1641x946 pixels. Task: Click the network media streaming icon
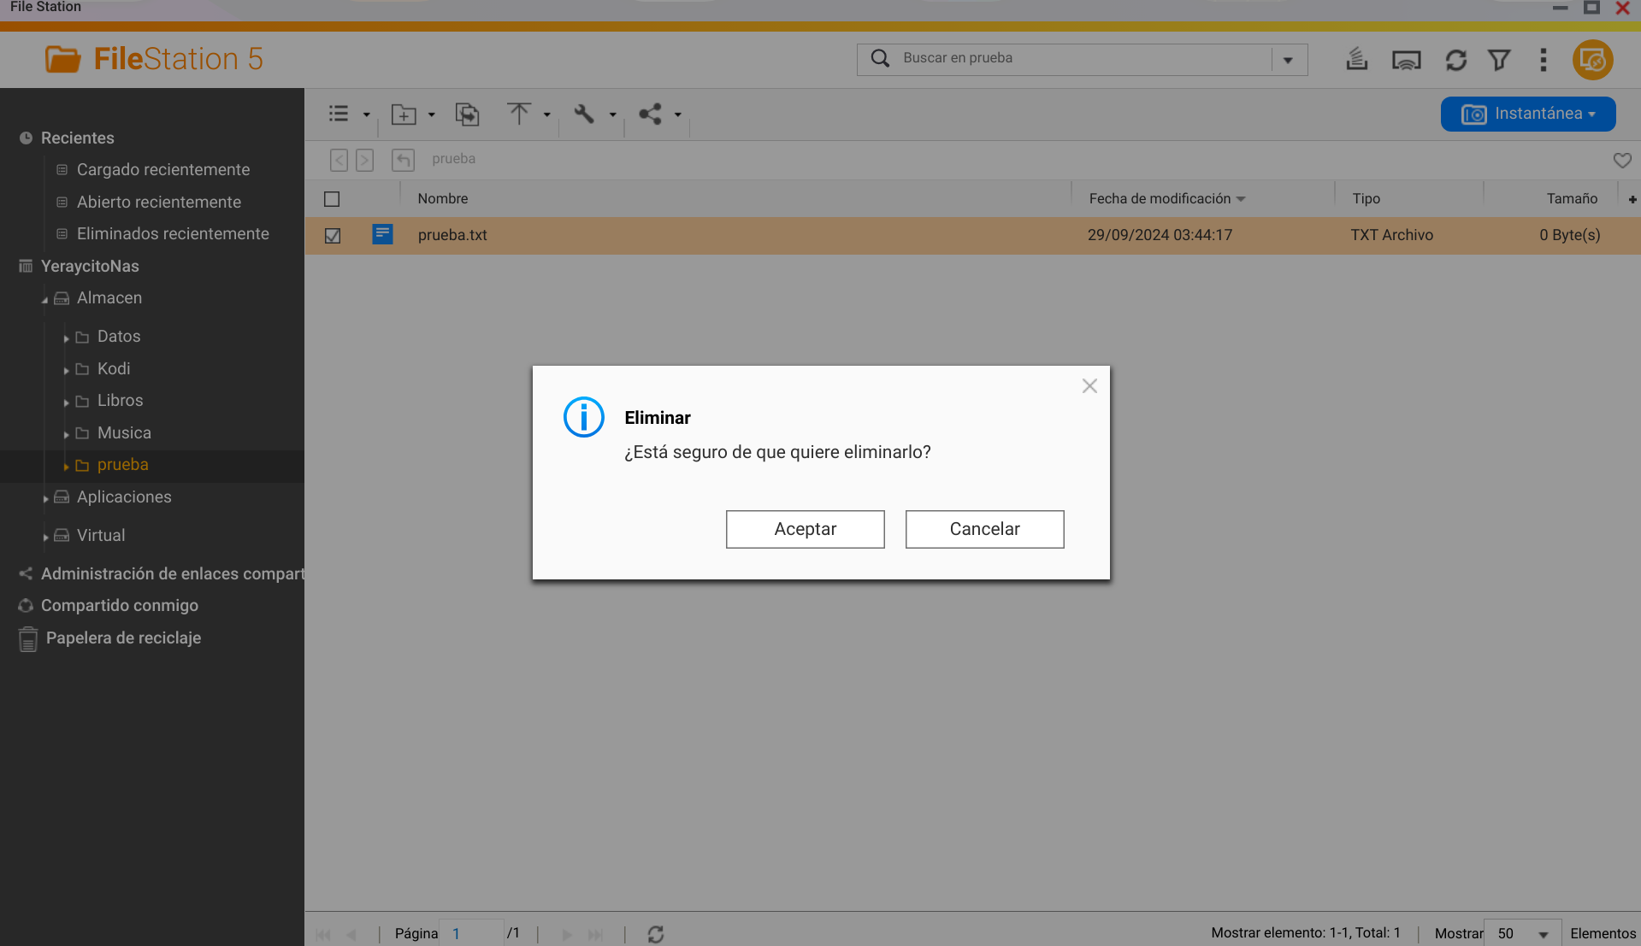click(1406, 60)
